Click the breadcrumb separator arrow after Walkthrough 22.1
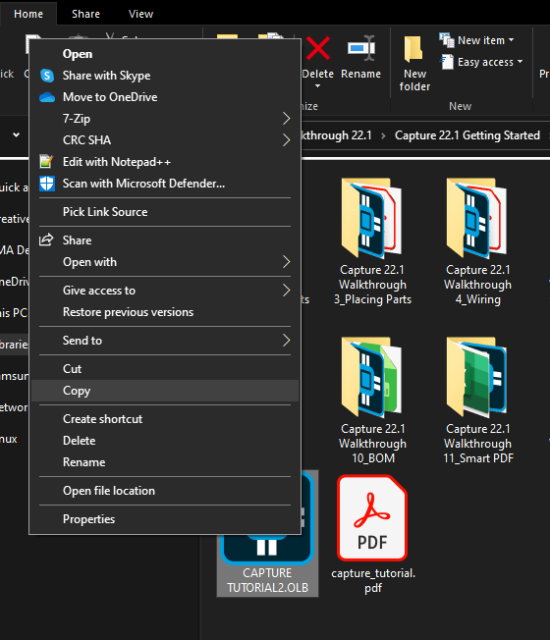 pyautogui.click(x=383, y=135)
